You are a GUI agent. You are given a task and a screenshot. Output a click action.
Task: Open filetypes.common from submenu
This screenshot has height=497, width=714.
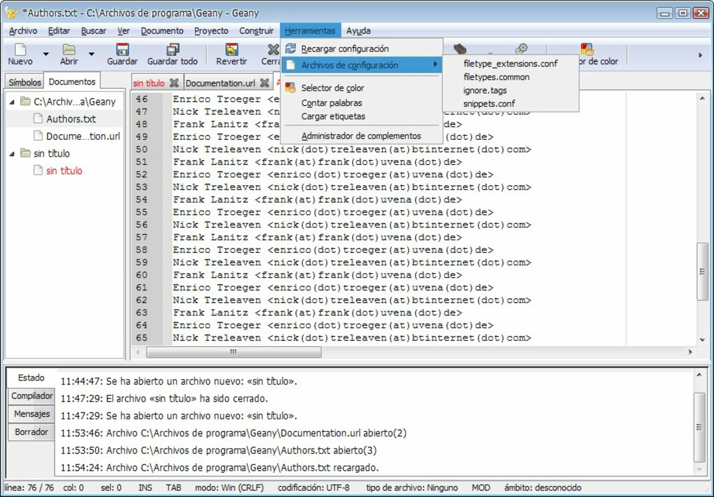tap(511, 77)
